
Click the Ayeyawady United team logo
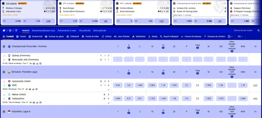(x=9, y=81)
